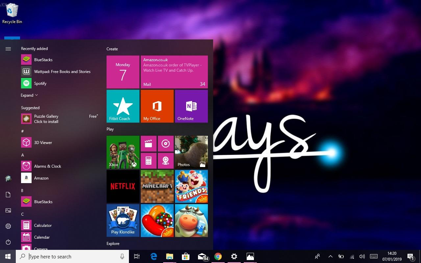The width and height of the screenshot is (421, 263).
Task: Launch the Candy Crush Saga tile
Action: pos(157,221)
